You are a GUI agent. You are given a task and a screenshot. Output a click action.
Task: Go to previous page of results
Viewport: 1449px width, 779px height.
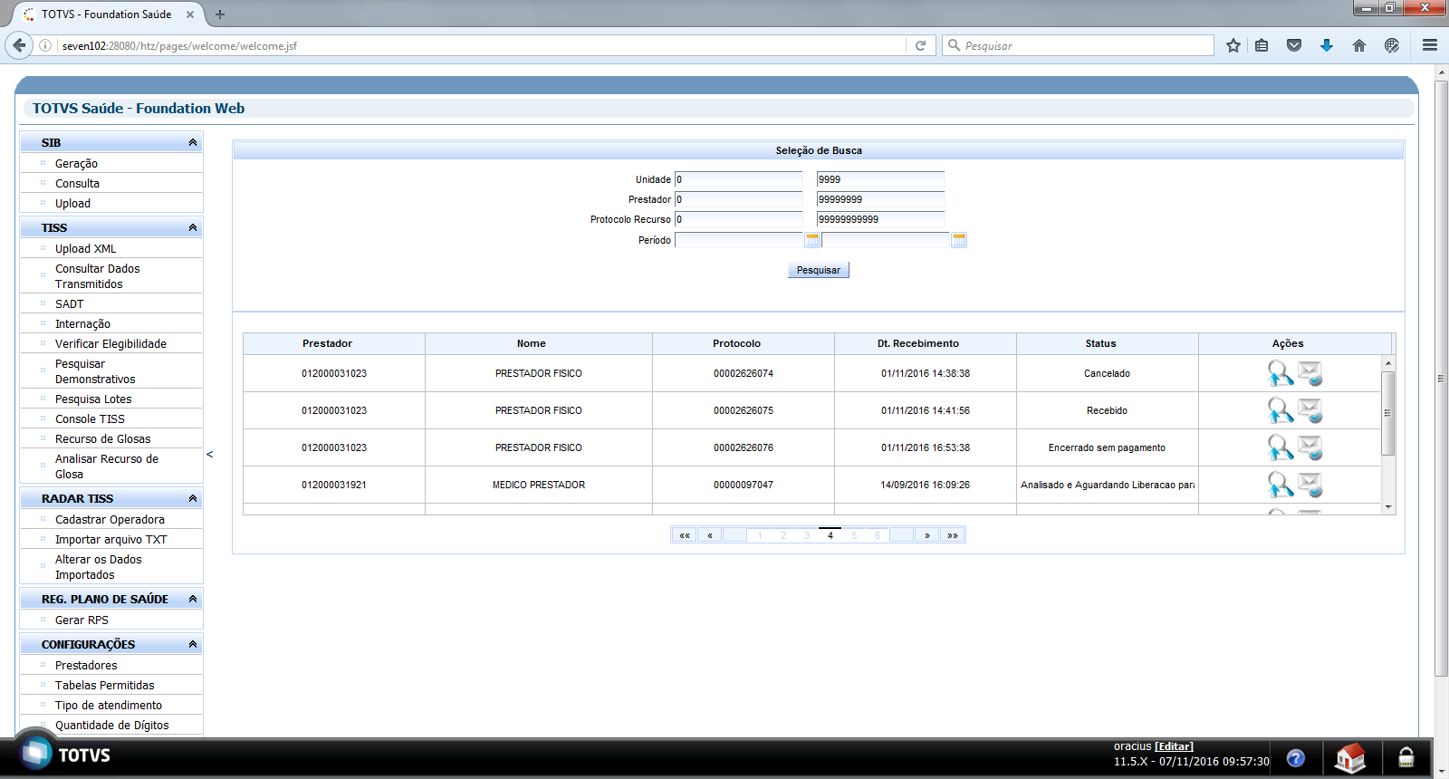coord(710,535)
